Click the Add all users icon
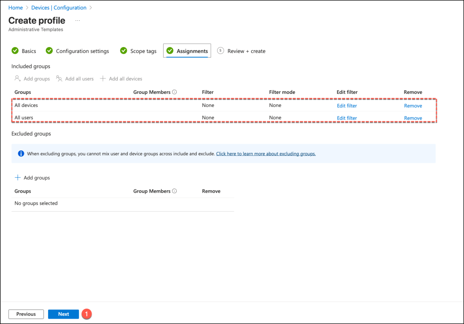This screenshot has width=464, height=324. click(x=59, y=78)
